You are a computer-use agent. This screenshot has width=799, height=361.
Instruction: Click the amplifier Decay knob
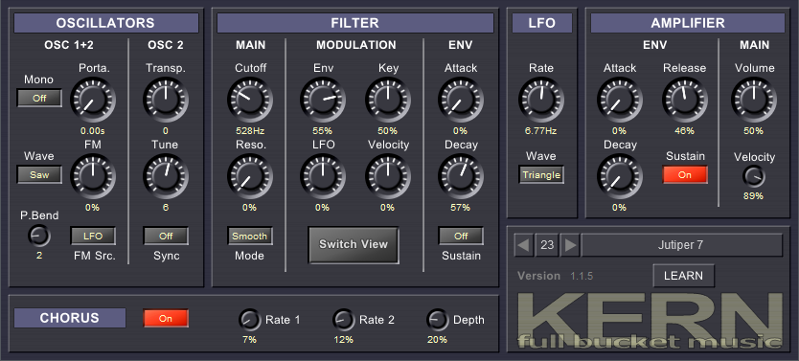[x=620, y=176]
